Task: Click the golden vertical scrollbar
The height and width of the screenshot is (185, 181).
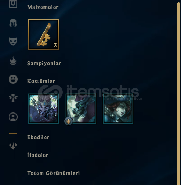Action: [178, 93]
